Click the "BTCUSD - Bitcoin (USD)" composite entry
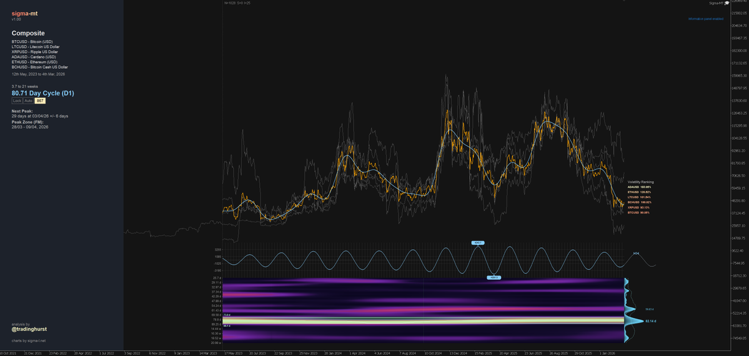This screenshot has width=749, height=356. [x=32, y=42]
